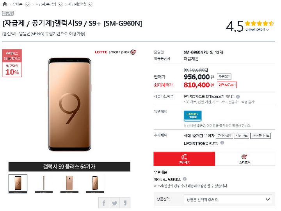The height and width of the screenshot is (211, 281).
Task: Switch to the smart pick tab
Action: click(x=245, y=159)
